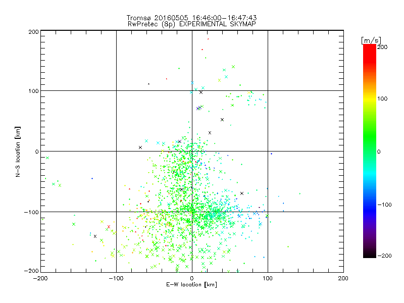Click the y-axis tick label '200'
Screen dimensions: 404x303
pyautogui.click(x=33, y=32)
